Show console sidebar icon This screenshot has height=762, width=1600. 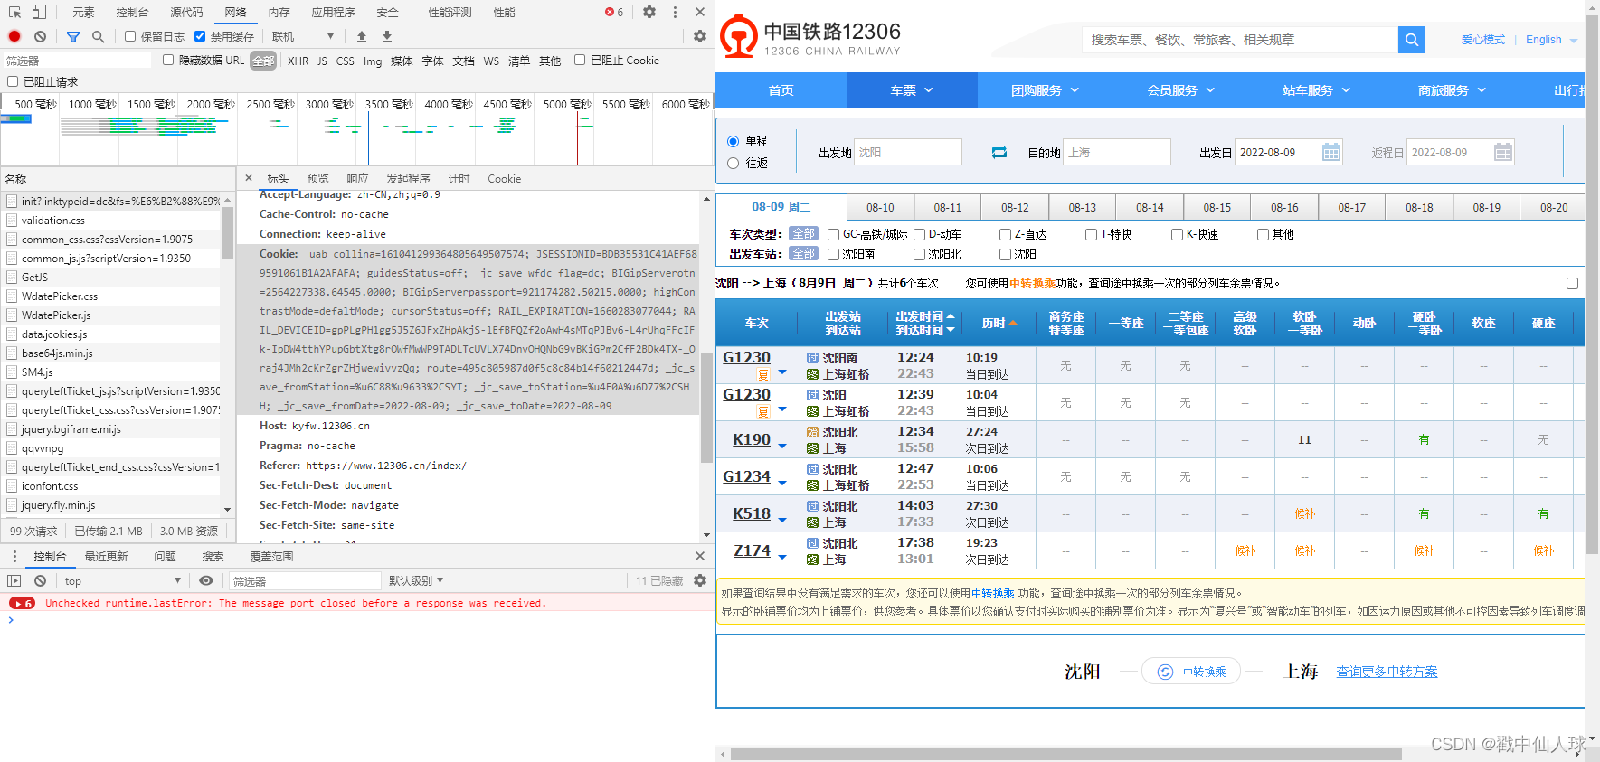point(14,580)
